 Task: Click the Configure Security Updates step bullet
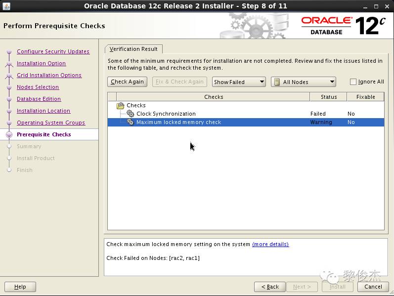click(x=9, y=52)
